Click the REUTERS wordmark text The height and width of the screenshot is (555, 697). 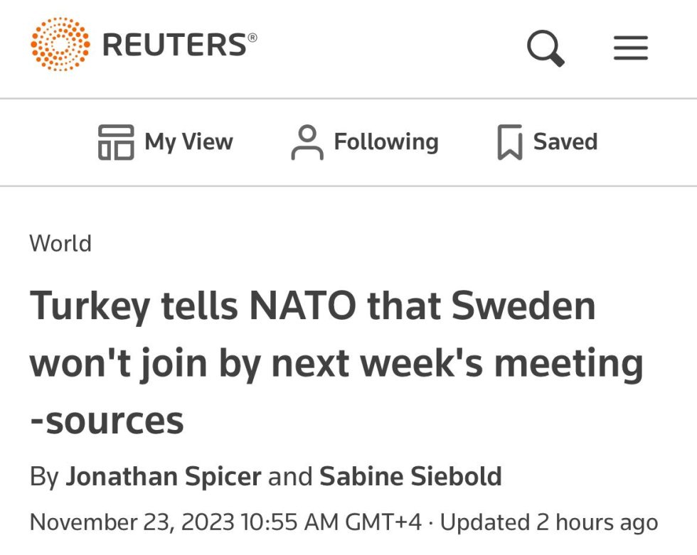(x=179, y=44)
